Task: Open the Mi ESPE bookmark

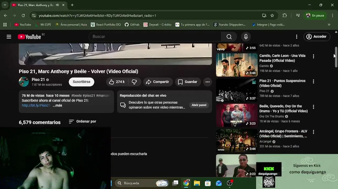Action: [43, 25]
